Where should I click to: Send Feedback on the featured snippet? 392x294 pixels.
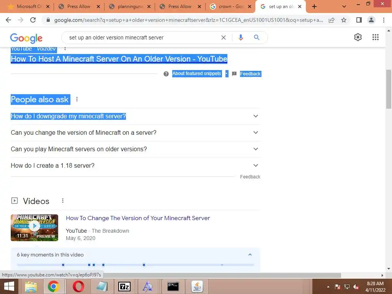(250, 74)
